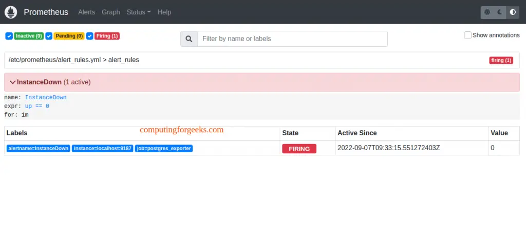The height and width of the screenshot is (251, 526).
Task: Select the auto contrast theme icon
Action: pyautogui.click(x=513, y=12)
